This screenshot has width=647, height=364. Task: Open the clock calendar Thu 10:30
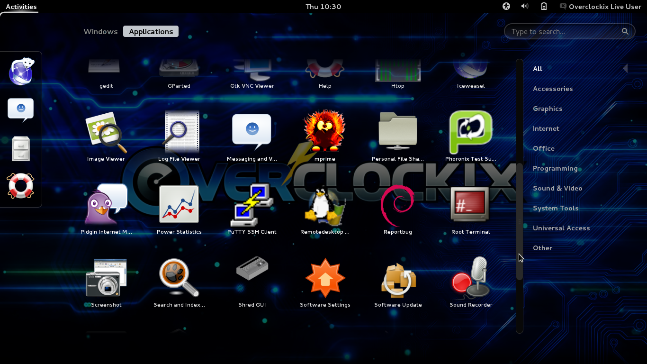point(323,7)
